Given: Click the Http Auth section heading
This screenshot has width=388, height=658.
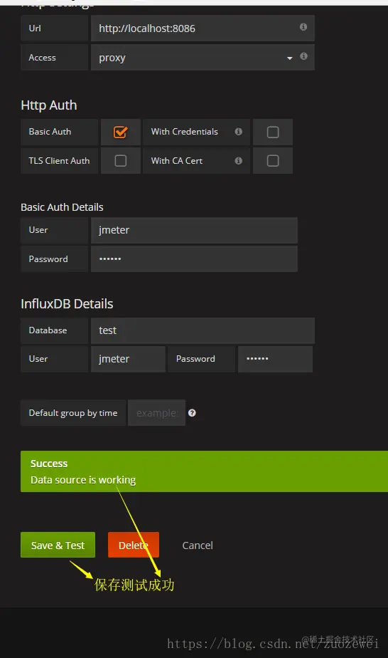Looking at the screenshot, I should [48, 105].
